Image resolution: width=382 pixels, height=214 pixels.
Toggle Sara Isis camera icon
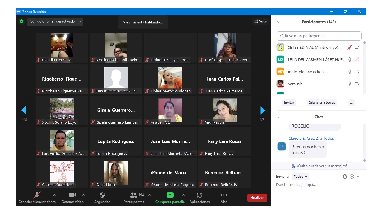(357, 84)
